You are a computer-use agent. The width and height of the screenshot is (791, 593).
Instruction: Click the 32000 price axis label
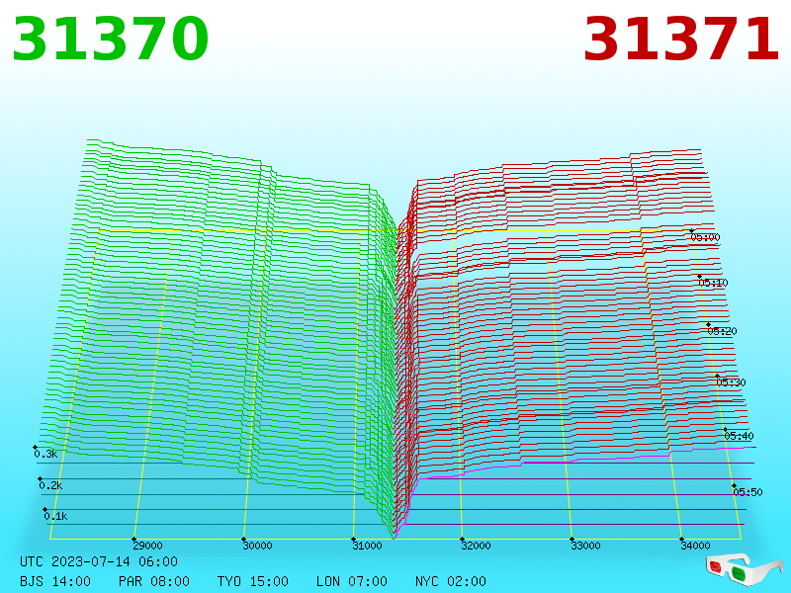pos(476,546)
